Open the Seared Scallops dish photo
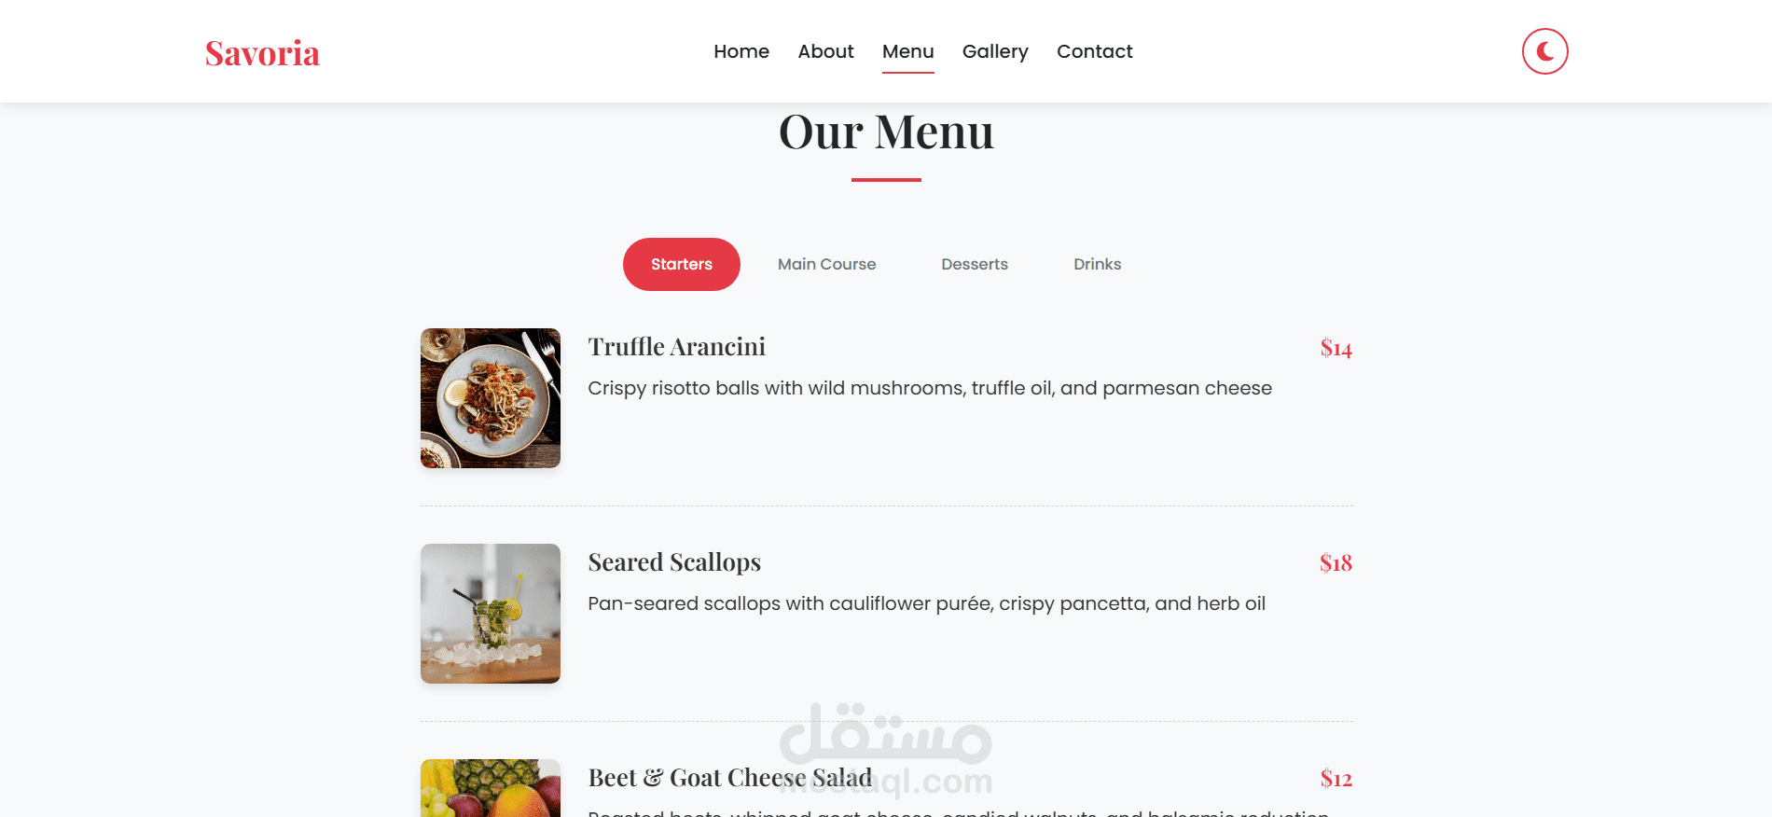1772x817 pixels. click(491, 614)
